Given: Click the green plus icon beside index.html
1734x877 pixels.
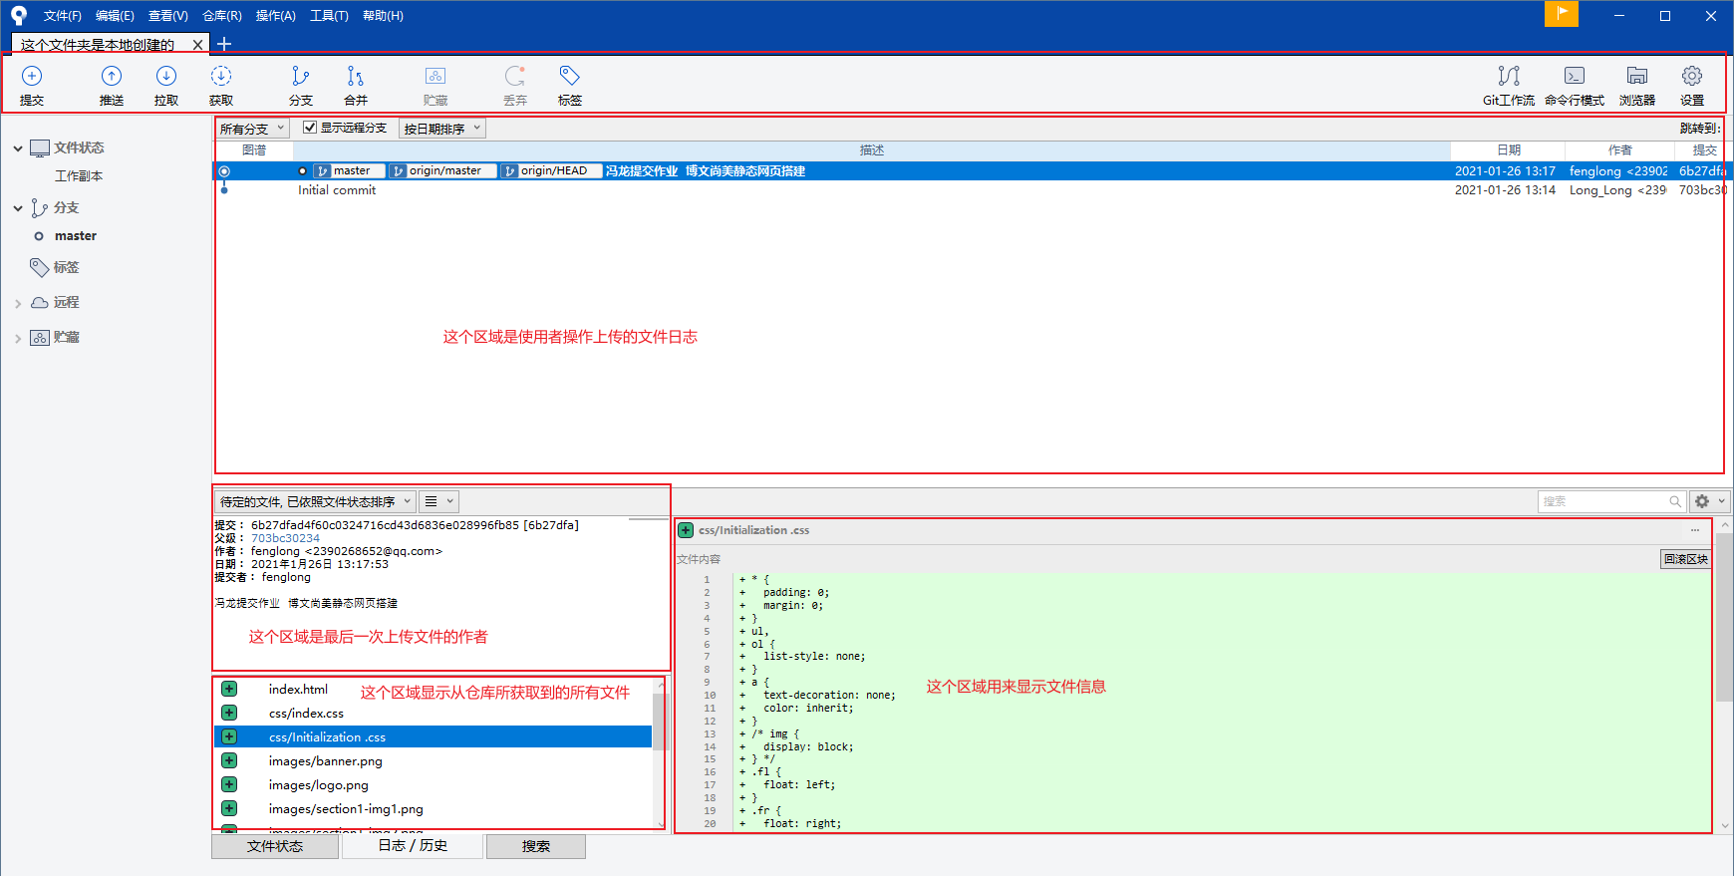Looking at the screenshot, I should tap(229, 689).
